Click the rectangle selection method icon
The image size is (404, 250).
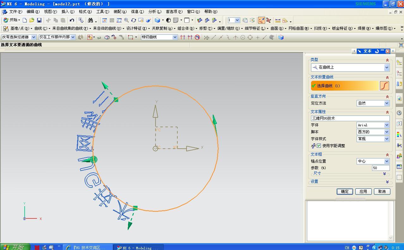click(x=130, y=37)
